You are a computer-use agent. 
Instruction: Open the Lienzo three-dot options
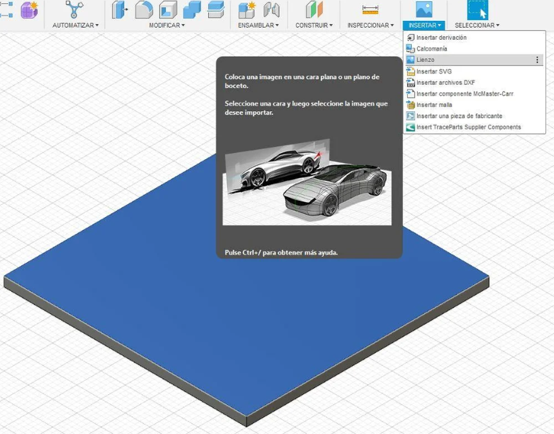pos(537,60)
